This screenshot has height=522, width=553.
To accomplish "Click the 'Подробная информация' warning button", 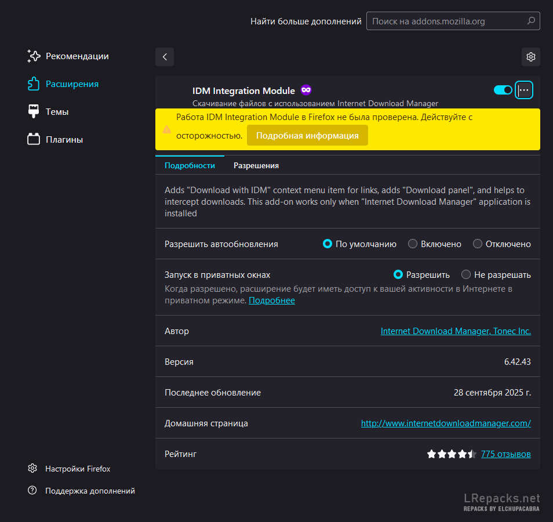I will pyautogui.click(x=307, y=136).
